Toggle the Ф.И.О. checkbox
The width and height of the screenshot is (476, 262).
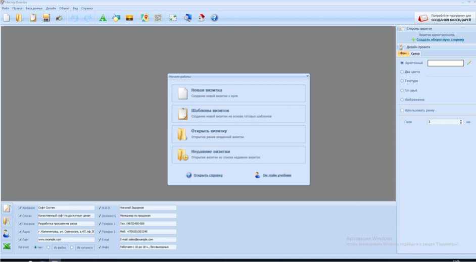100,208
